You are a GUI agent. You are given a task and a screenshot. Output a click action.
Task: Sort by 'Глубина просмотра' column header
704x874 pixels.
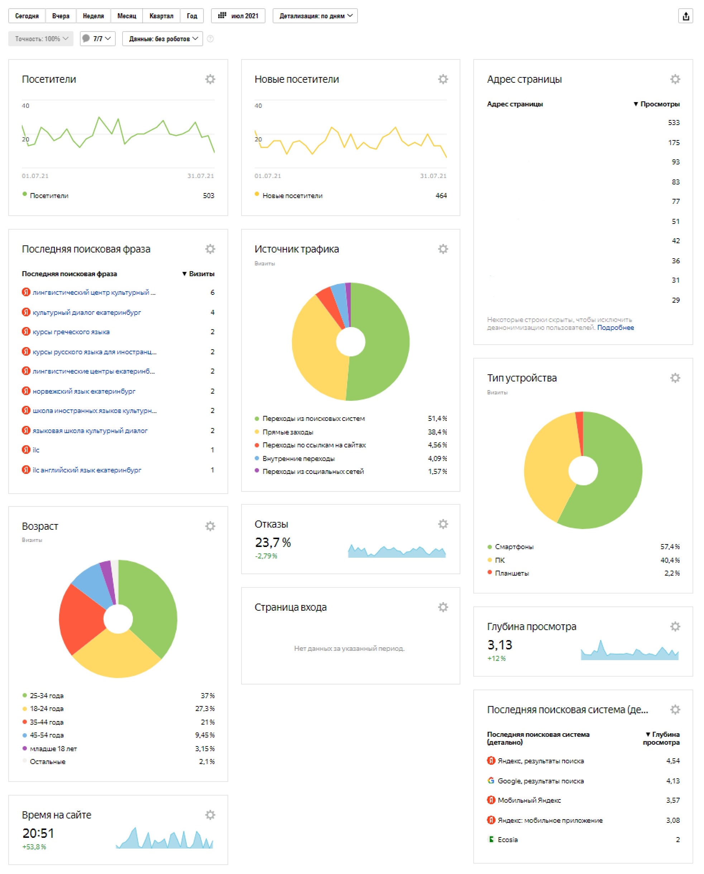(x=662, y=739)
